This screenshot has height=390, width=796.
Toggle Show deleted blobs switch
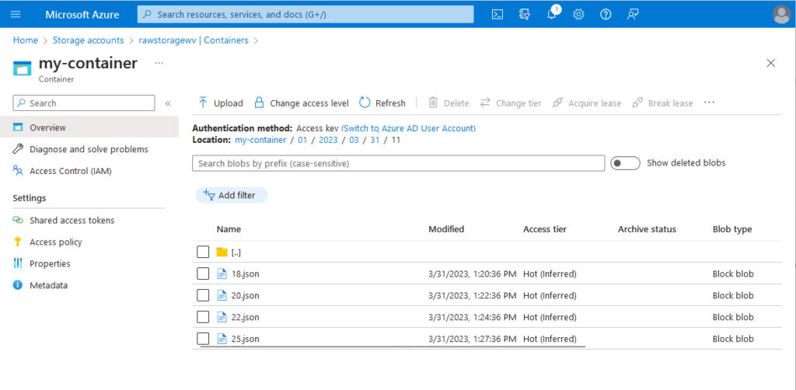pos(625,163)
